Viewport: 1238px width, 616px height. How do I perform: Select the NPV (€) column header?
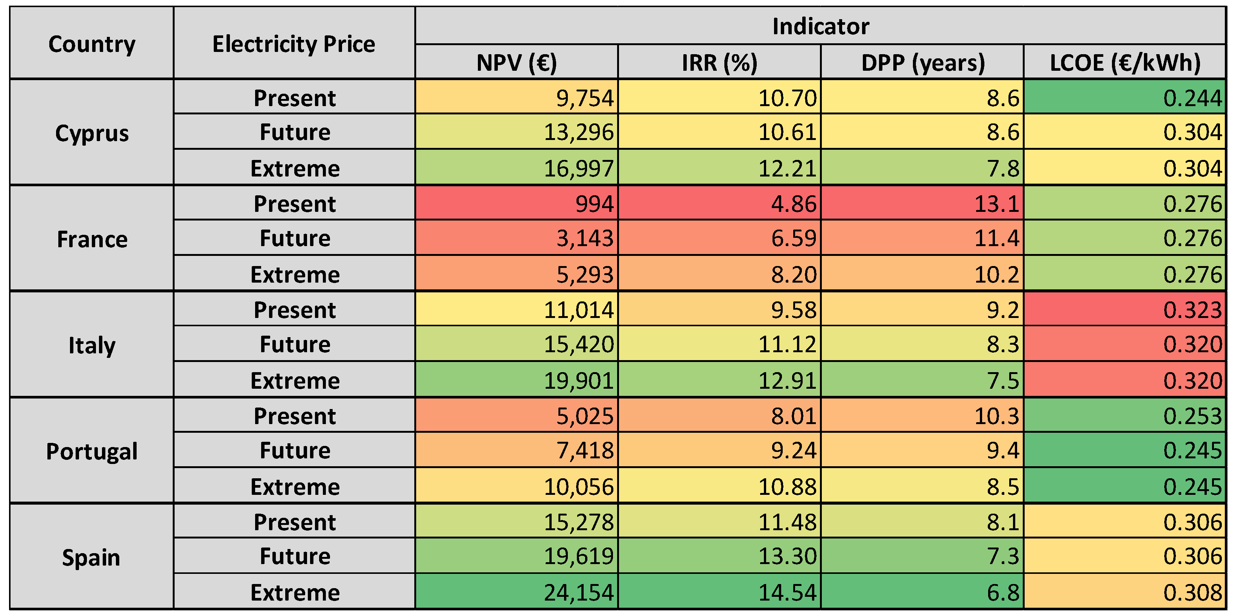pos(516,62)
